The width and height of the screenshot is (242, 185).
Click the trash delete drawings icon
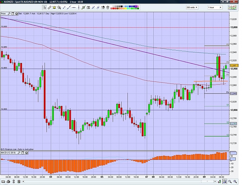108,7
